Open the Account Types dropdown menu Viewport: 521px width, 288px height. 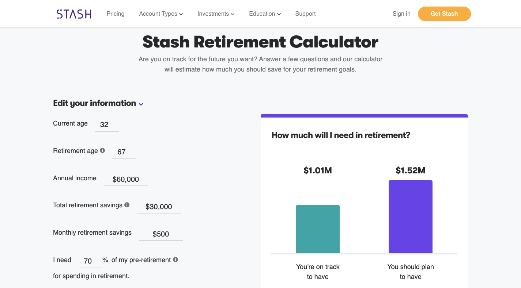coord(161,14)
